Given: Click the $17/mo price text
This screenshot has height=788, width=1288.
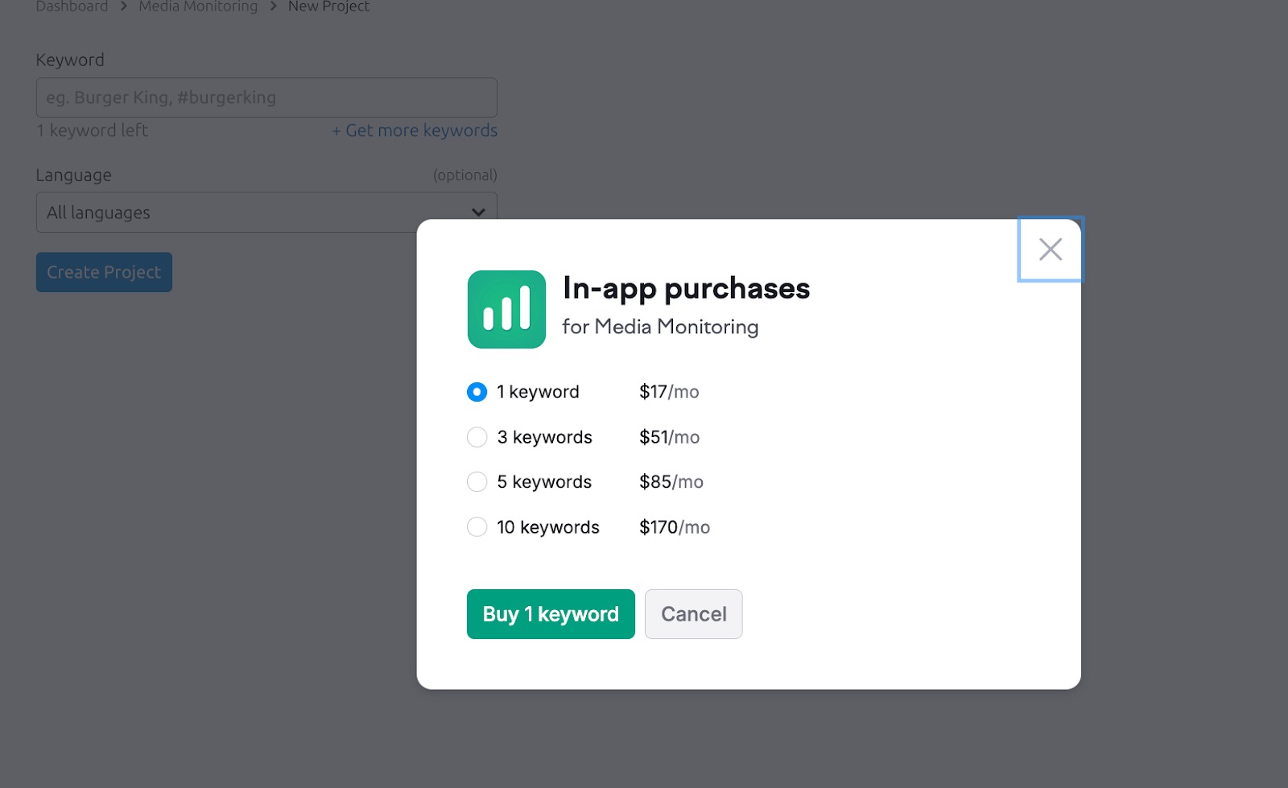Looking at the screenshot, I should pyautogui.click(x=669, y=392).
